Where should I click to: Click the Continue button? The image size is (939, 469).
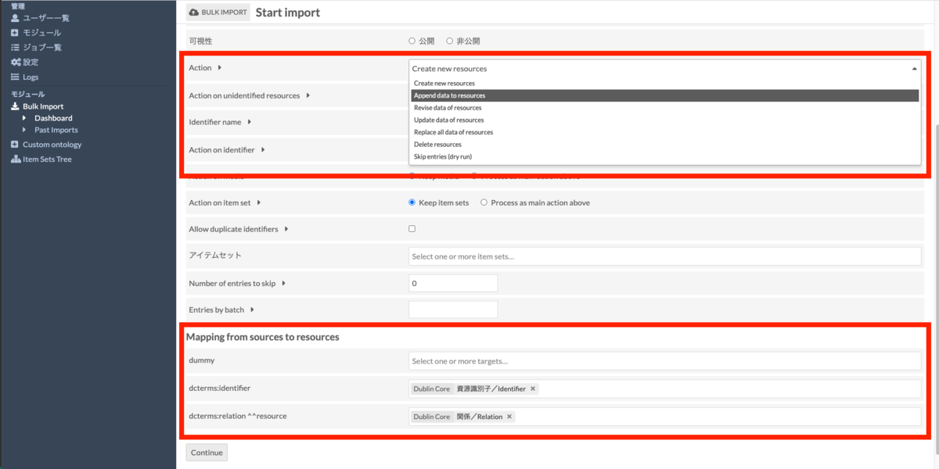coord(207,453)
